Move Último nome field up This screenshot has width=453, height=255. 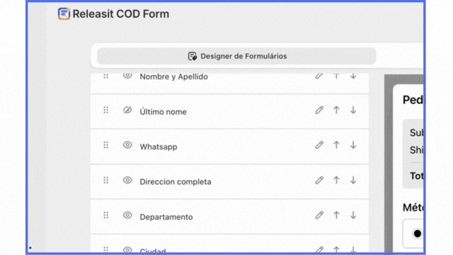336,110
